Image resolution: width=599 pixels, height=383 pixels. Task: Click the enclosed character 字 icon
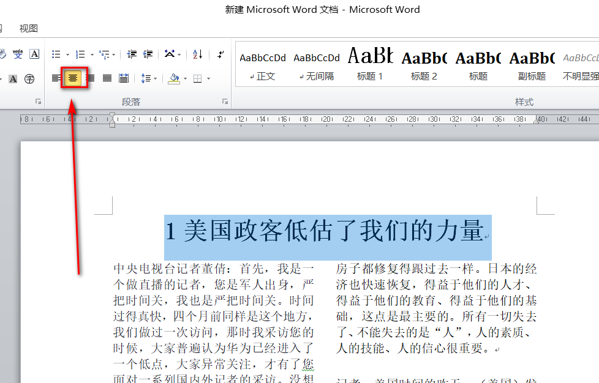click(x=29, y=79)
